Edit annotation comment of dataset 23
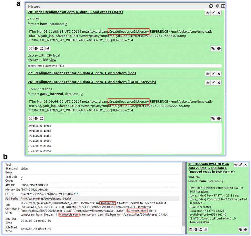 246,230
